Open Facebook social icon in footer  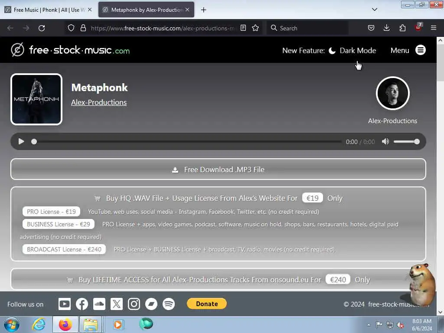click(82, 304)
